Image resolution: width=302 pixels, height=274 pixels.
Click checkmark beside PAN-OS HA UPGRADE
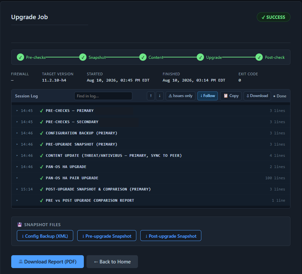coord(41,167)
